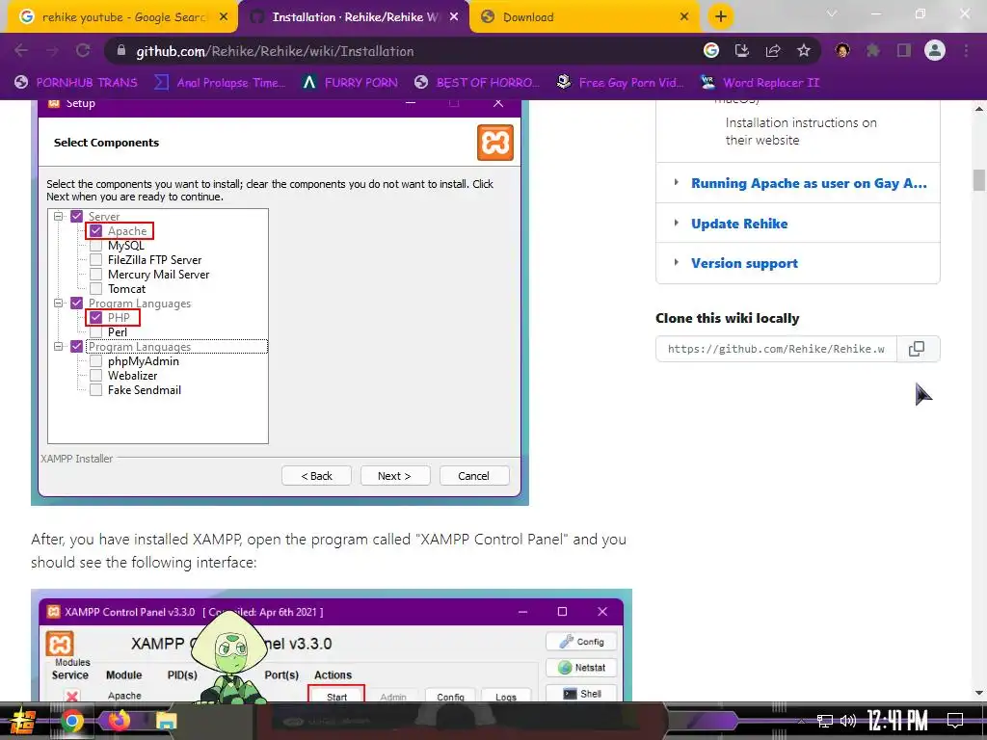
Task: Open the Update Rehike link
Action: tap(739, 224)
